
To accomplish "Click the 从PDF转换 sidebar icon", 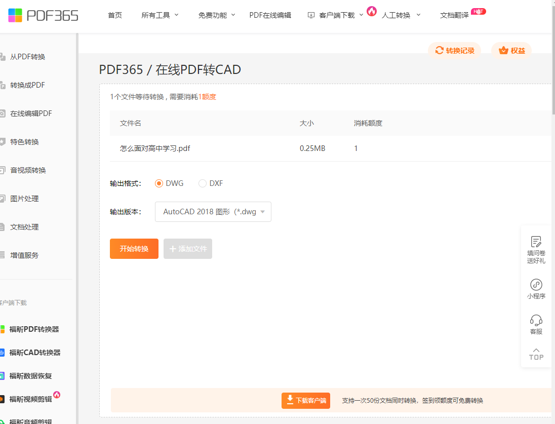I will pos(2,57).
